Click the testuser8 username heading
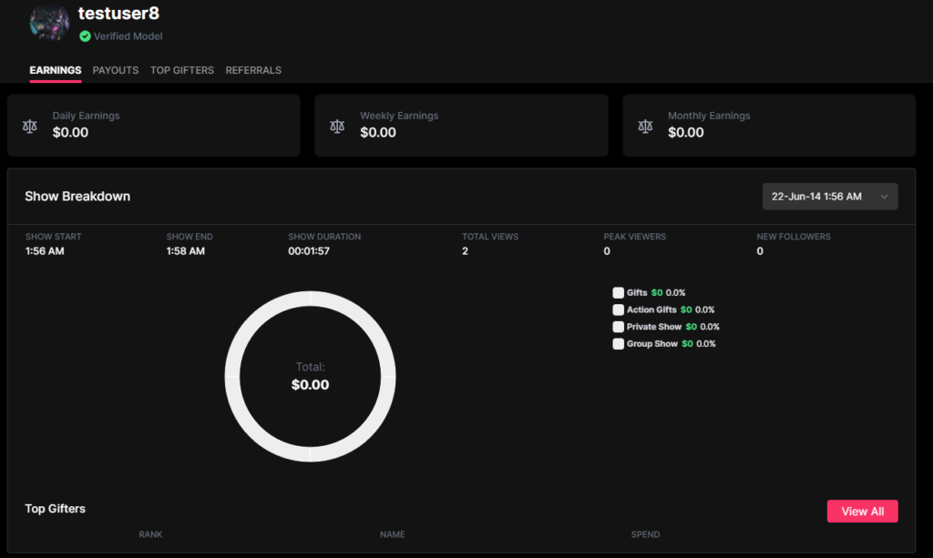The width and height of the screenshot is (933, 558). [x=118, y=14]
